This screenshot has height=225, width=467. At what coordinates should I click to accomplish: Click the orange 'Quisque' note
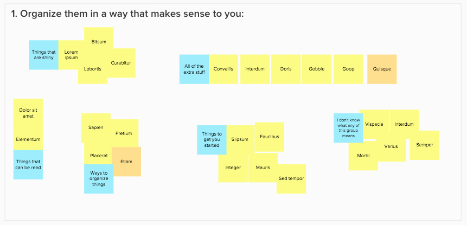(382, 69)
